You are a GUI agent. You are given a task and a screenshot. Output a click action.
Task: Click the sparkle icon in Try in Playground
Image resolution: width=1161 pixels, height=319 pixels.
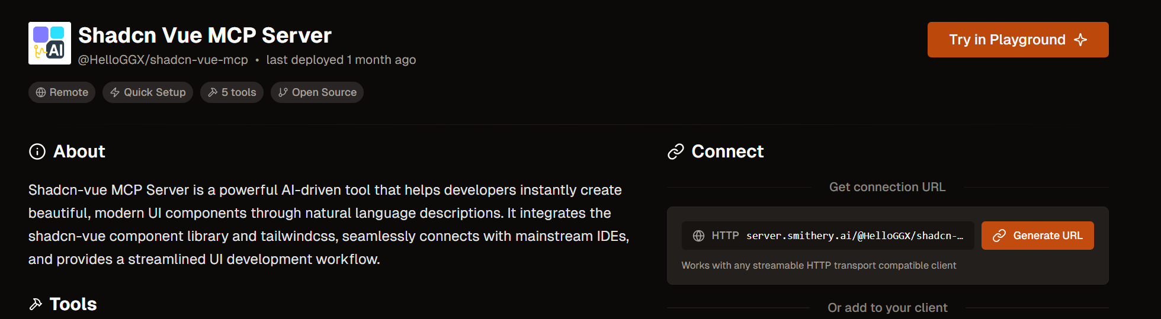[1080, 40]
